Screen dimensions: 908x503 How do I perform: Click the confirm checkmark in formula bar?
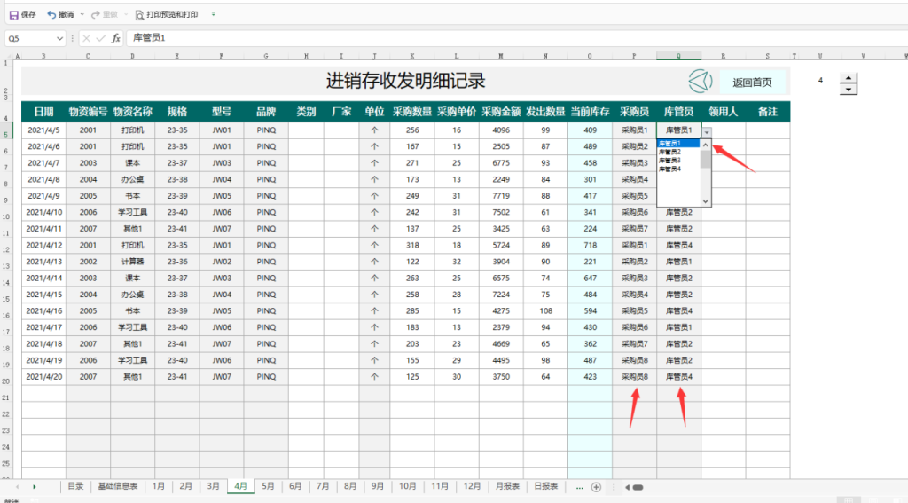[x=101, y=38]
